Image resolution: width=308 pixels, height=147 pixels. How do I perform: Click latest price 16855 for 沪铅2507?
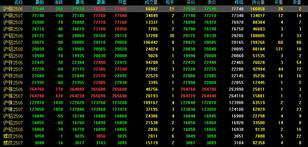[38, 123]
